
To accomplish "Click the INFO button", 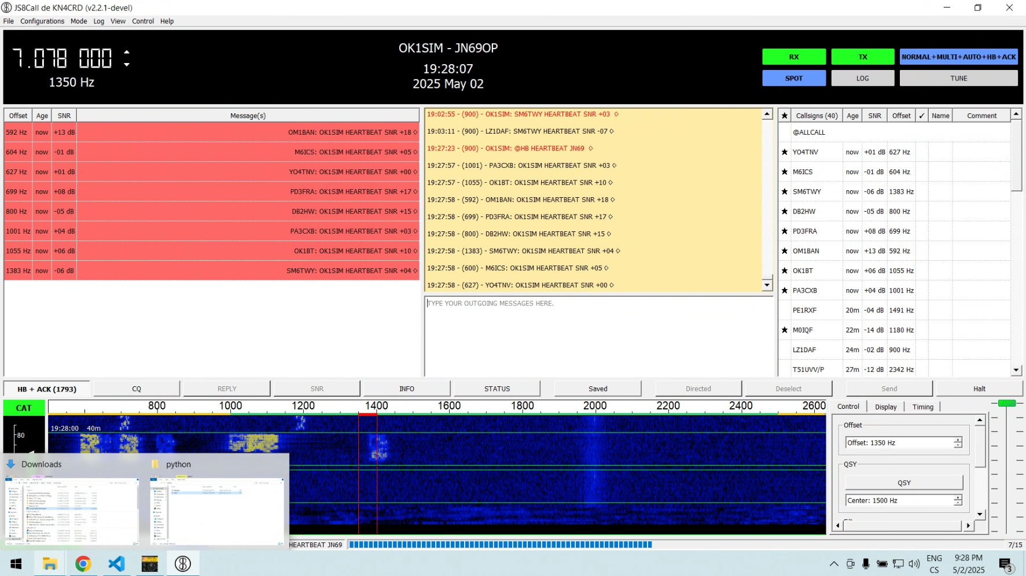I will (x=407, y=389).
